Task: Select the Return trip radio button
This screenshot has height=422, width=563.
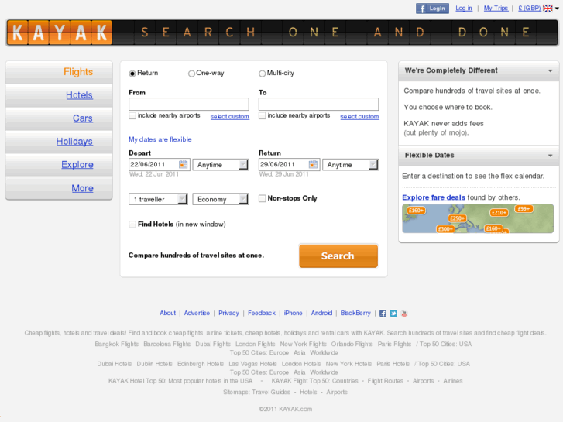Action: click(132, 74)
